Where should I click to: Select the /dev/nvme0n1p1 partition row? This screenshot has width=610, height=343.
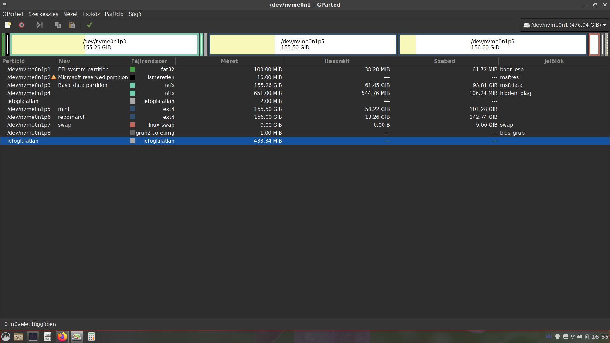[x=305, y=69]
